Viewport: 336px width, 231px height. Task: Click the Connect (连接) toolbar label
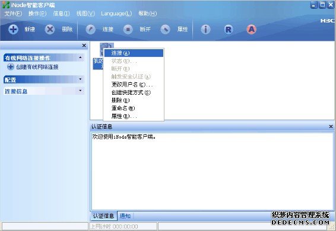pyautogui.click(x=107, y=29)
